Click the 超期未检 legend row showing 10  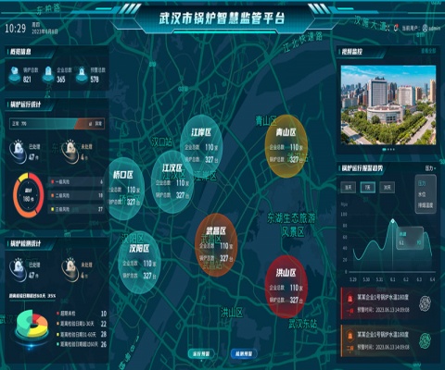coord(82,314)
